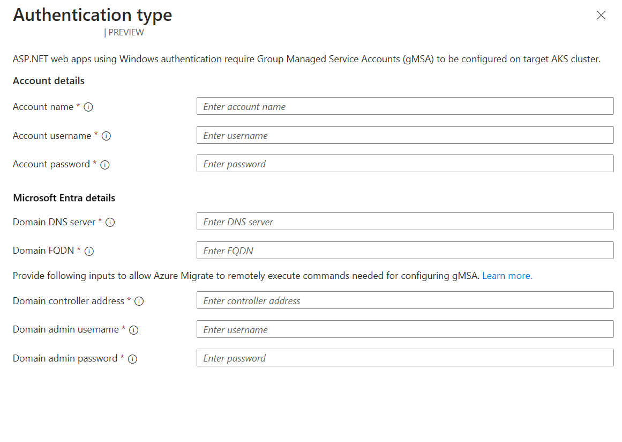
Task: Click the Account name label text
Action: [43, 106]
